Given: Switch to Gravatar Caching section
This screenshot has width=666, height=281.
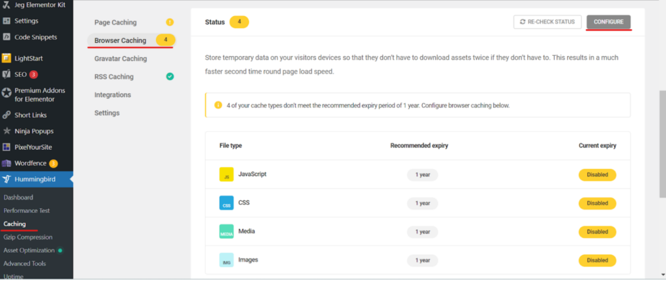Looking at the screenshot, I should click(120, 59).
